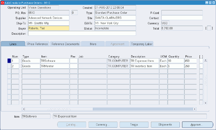The width and height of the screenshot is (216, 130).
Task: Click the TRMonitor item cell
Action: click(55, 66)
